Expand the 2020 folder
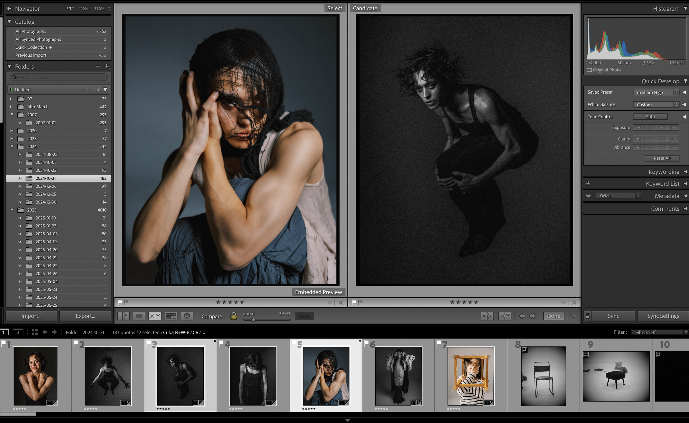This screenshot has width=689, height=423. (12, 130)
